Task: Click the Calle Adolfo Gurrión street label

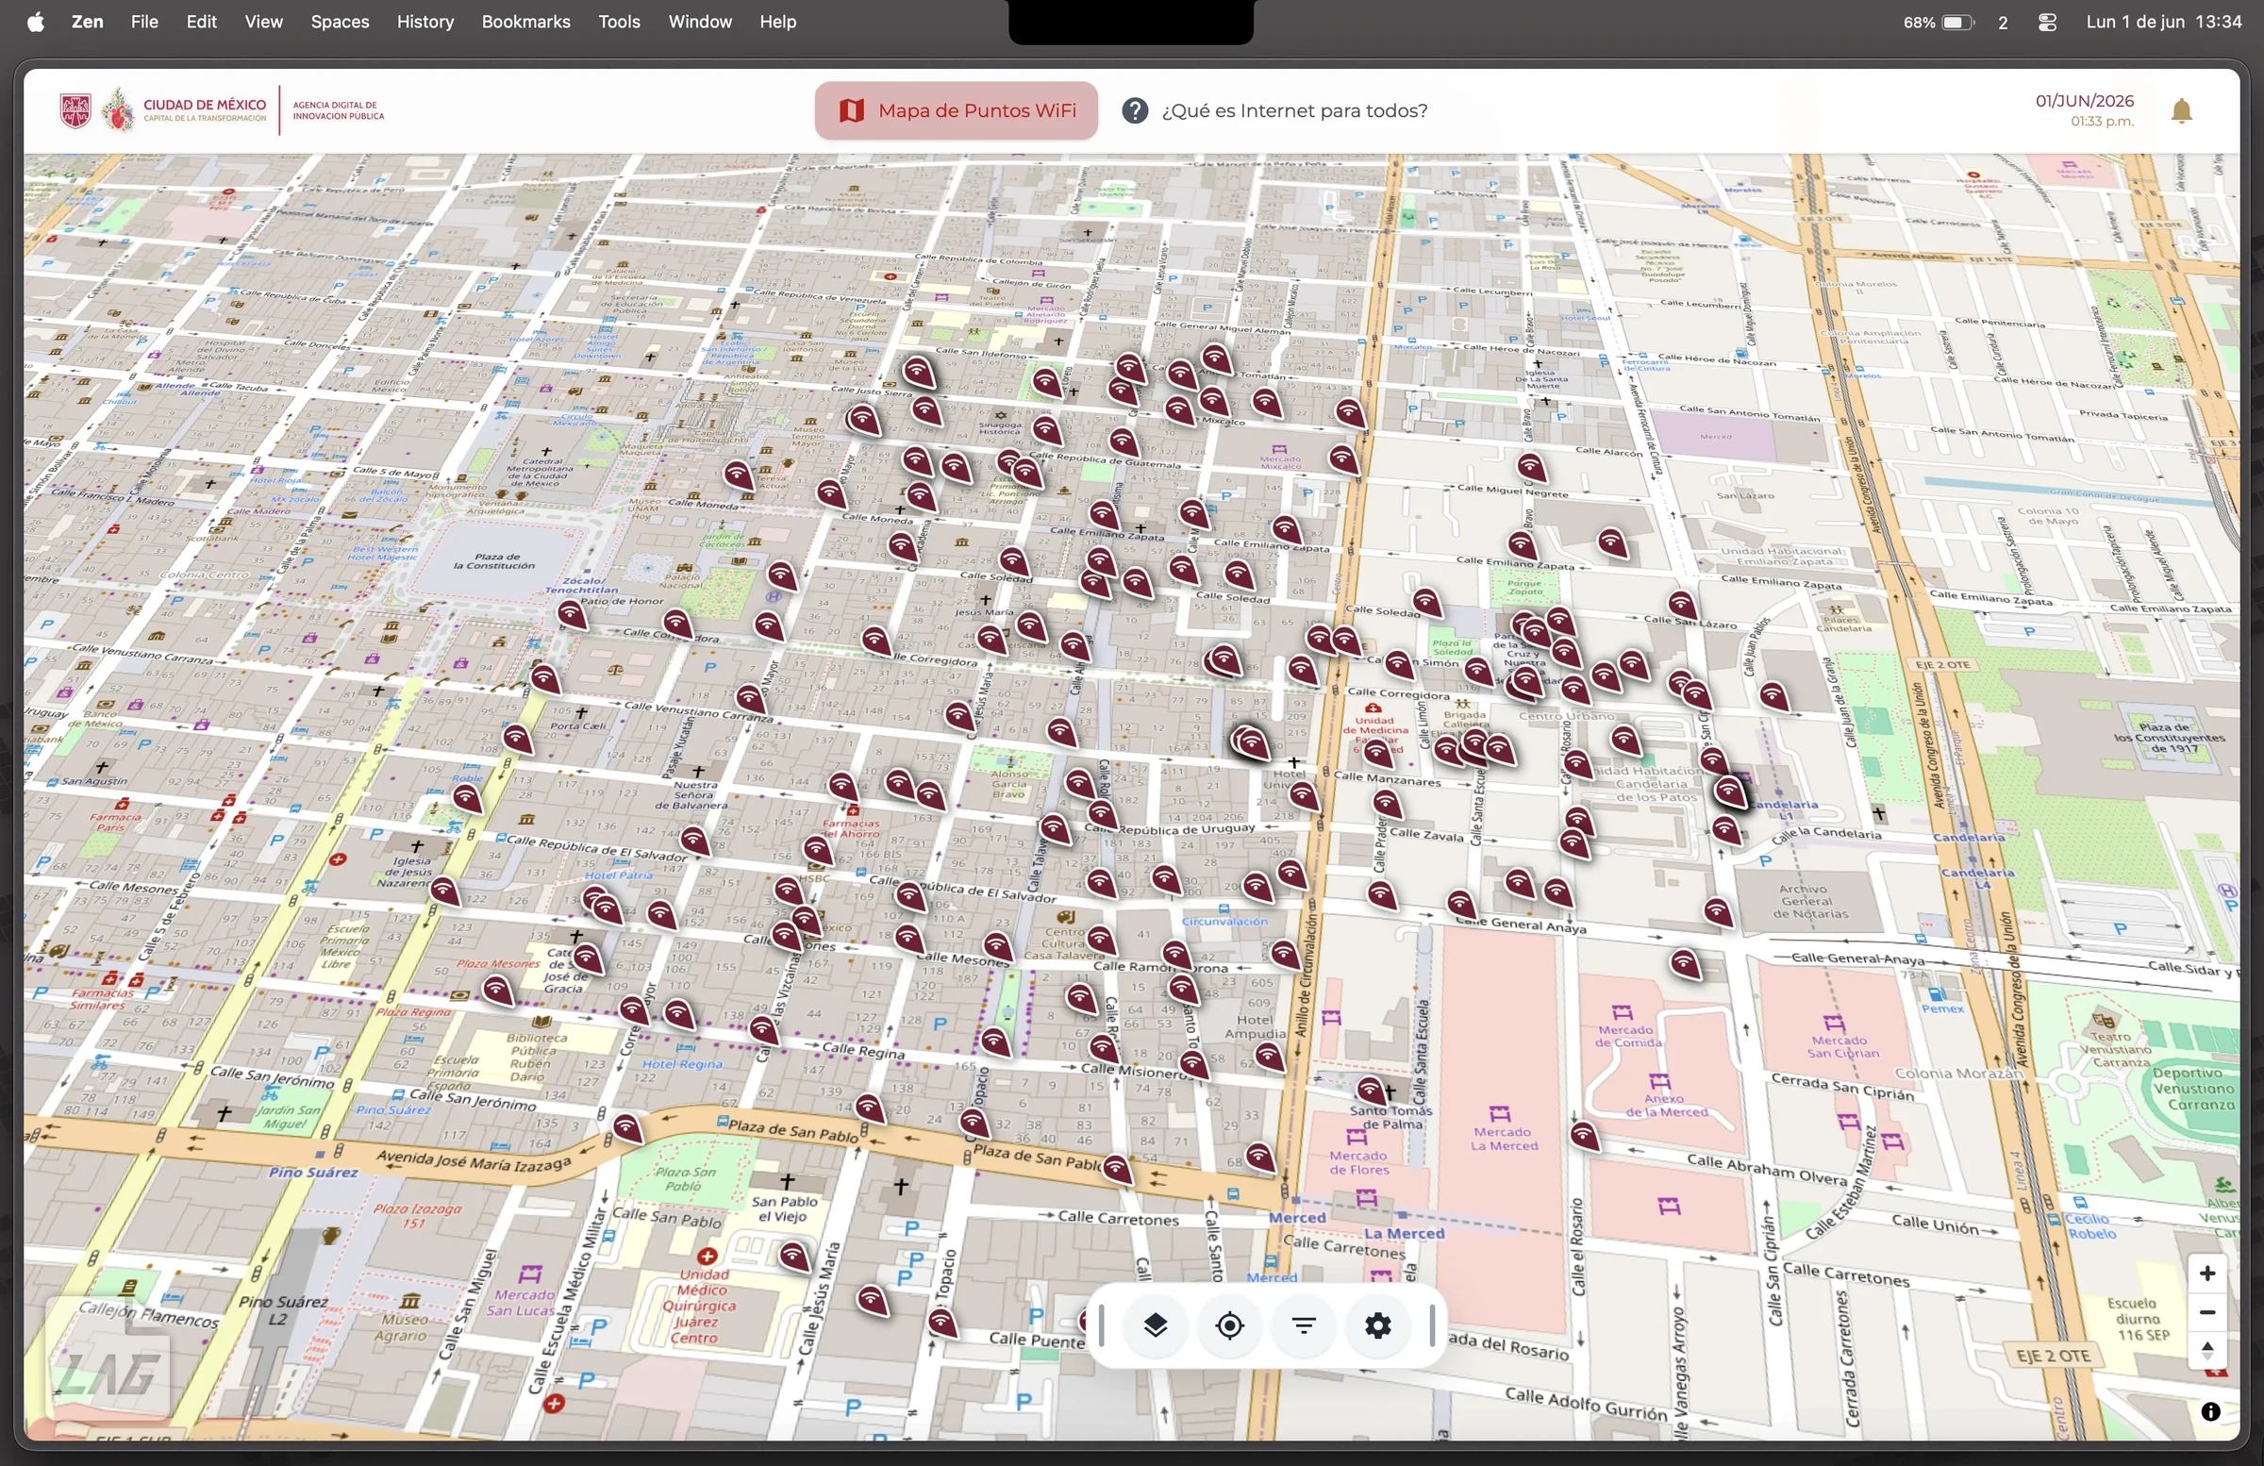Action: click(1586, 1403)
